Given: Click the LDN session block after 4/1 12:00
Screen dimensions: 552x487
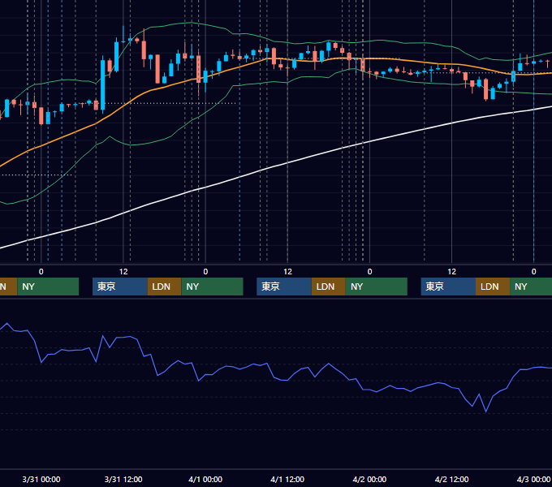Looking at the screenshot, I should (x=329, y=287).
